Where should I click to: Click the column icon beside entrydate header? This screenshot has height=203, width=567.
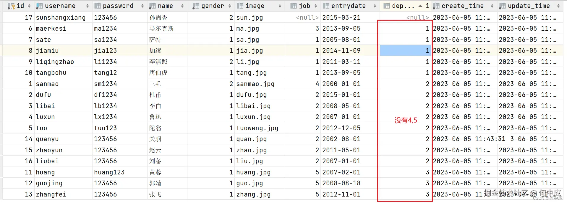point(326,6)
